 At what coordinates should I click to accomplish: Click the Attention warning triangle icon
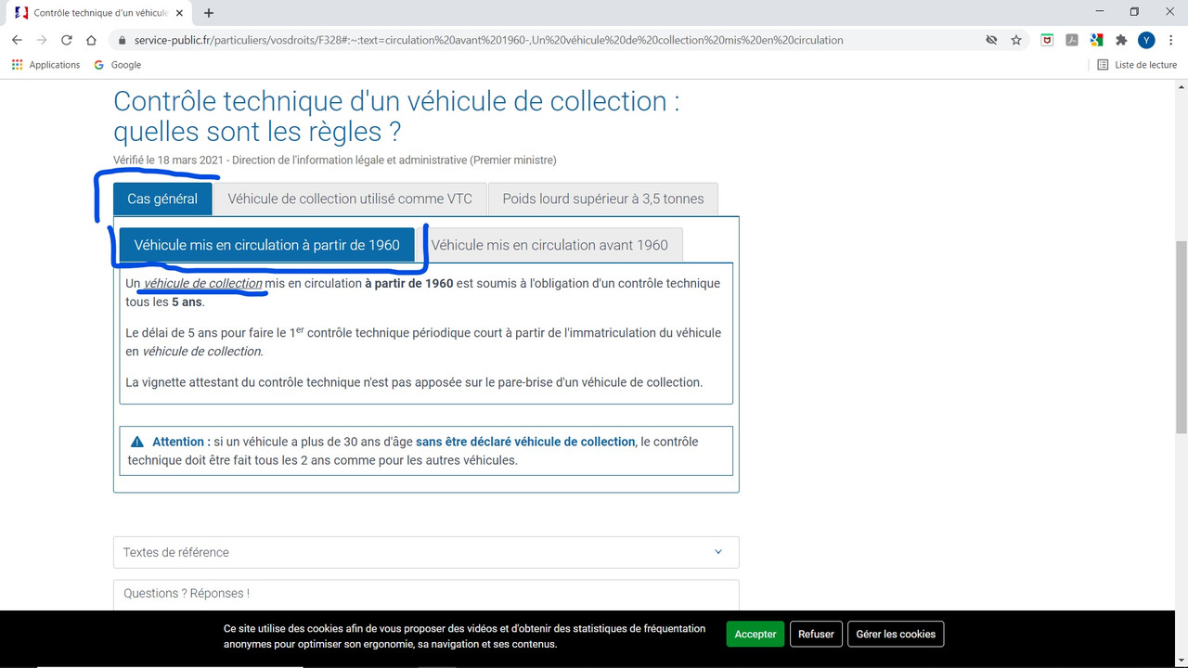(x=137, y=442)
